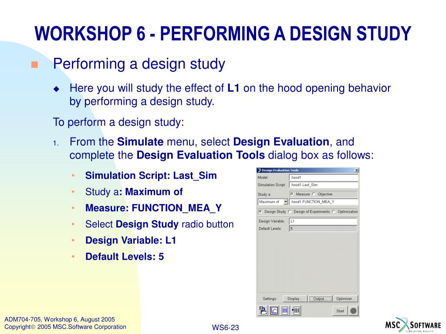Image resolution: width=446 pixels, height=334 pixels.
Task: Click the 'To perform a design study:' text
Action: click(x=118, y=122)
